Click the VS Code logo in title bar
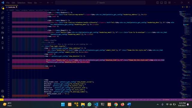192x108 pixels. (3, 3)
